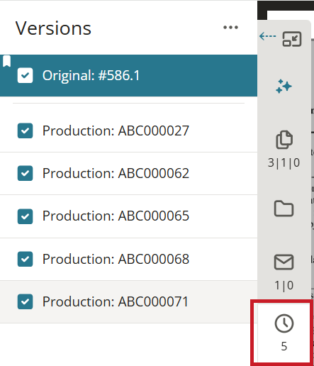The height and width of the screenshot is (366, 314).
Task: Open the email threads envelope icon
Action: tap(284, 262)
